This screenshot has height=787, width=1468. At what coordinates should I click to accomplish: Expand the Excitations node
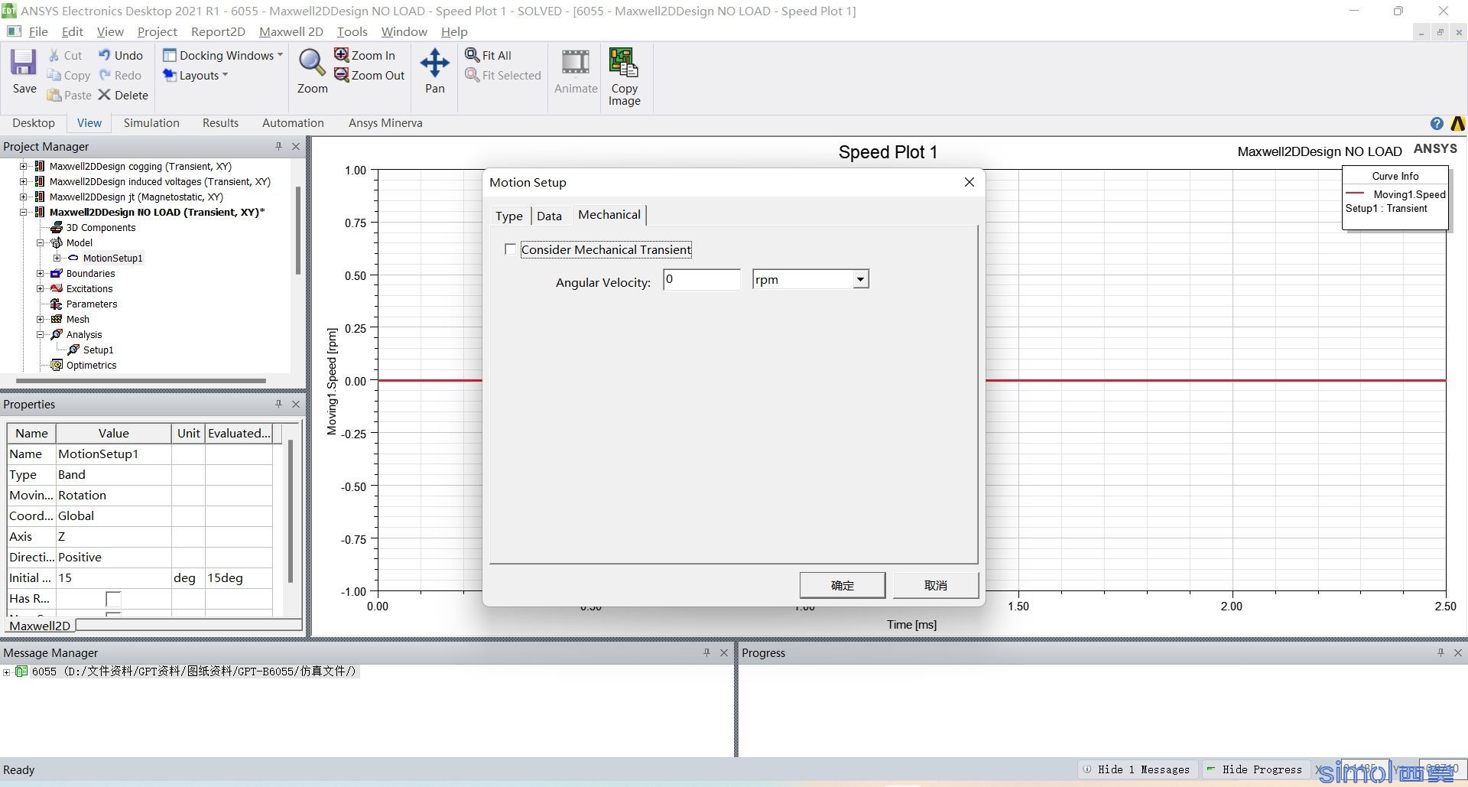[x=41, y=288]
